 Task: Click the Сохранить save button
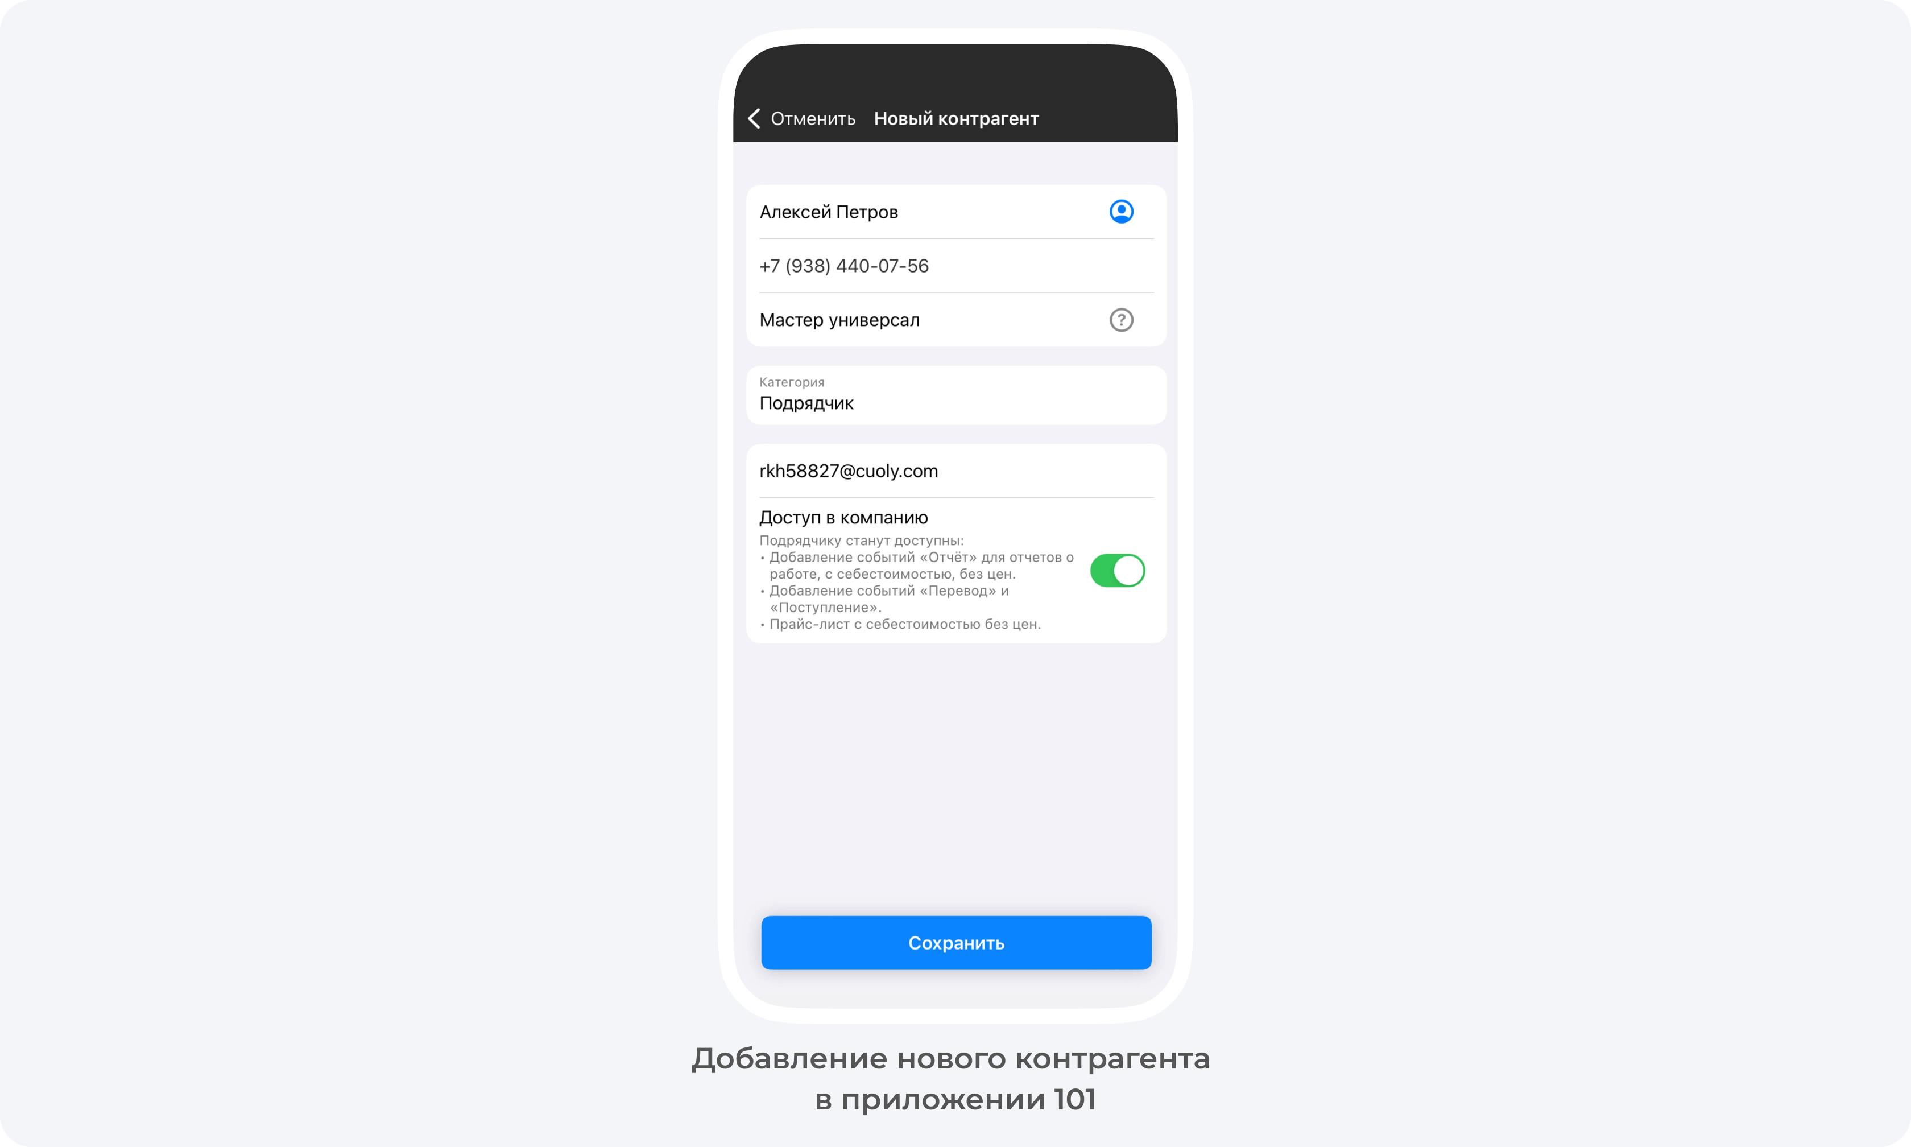[x=955, y=943]
